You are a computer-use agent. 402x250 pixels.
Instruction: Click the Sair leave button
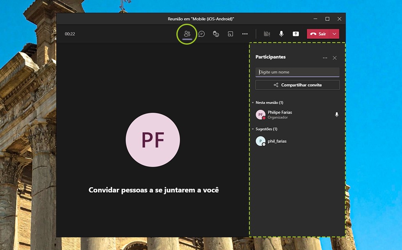click(318, 34)
